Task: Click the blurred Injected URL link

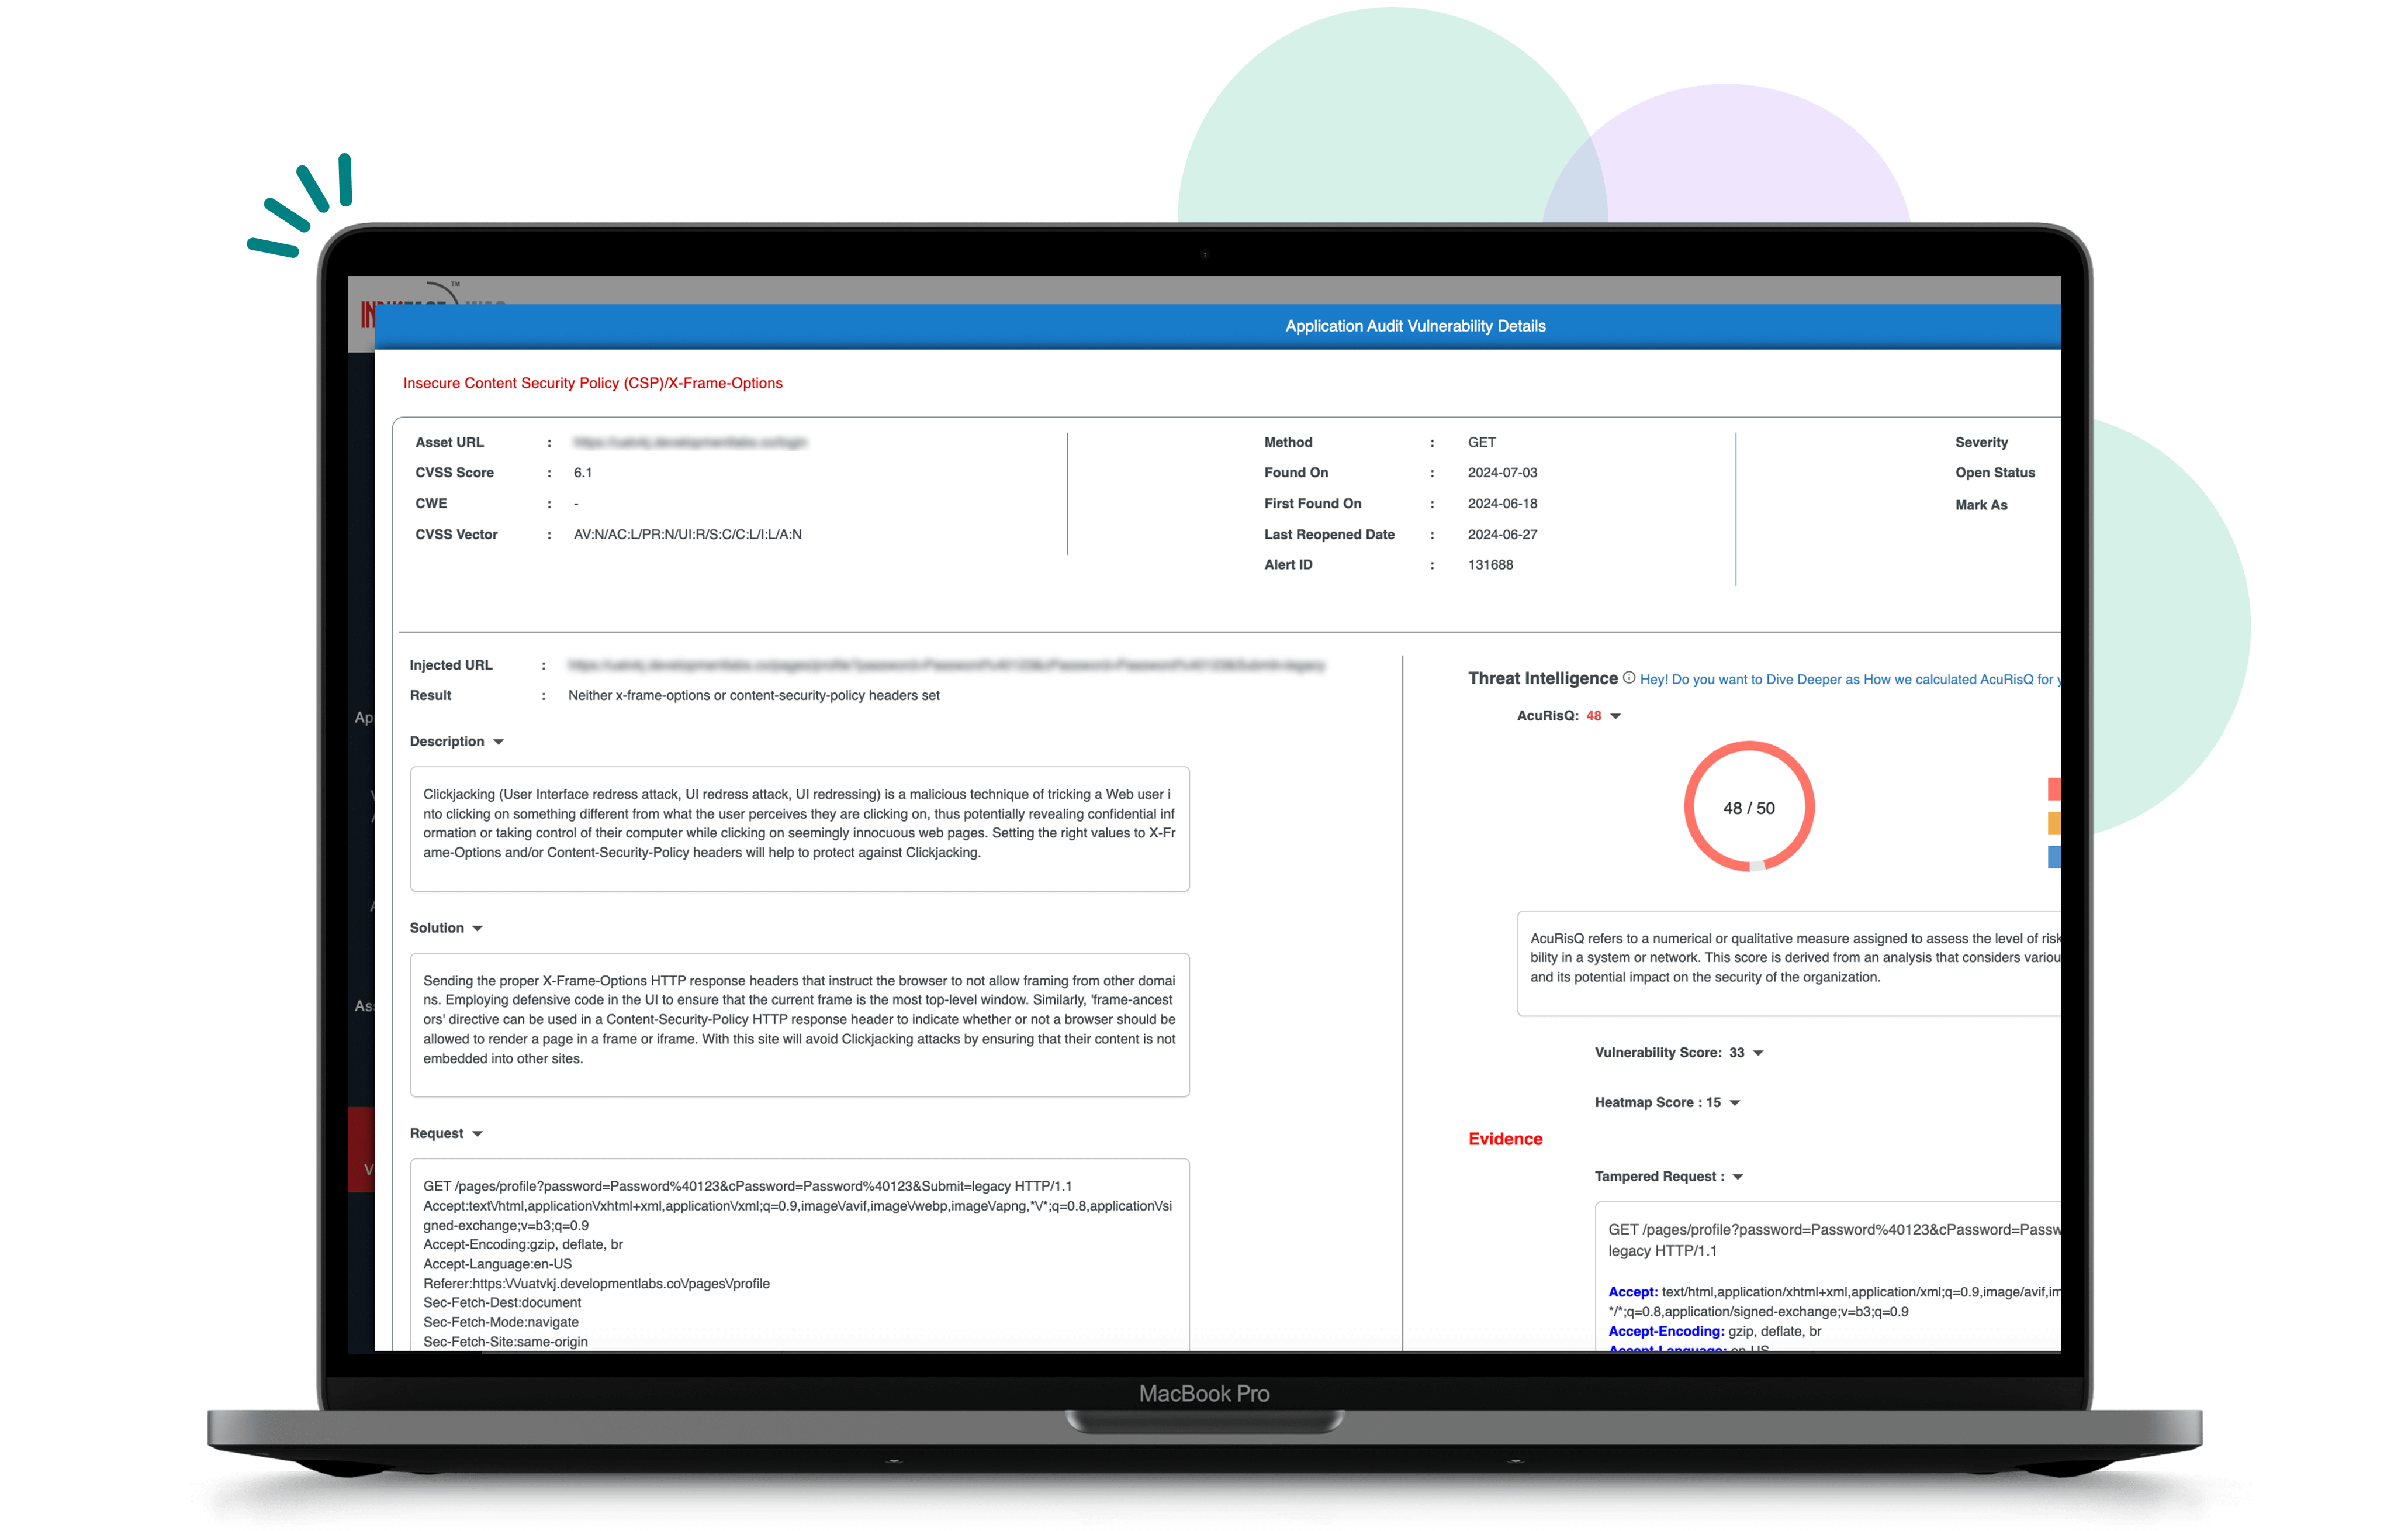Action: (x=946, y=665)
